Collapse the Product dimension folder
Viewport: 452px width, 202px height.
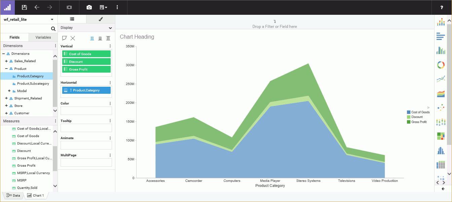(x=6, y=69)
